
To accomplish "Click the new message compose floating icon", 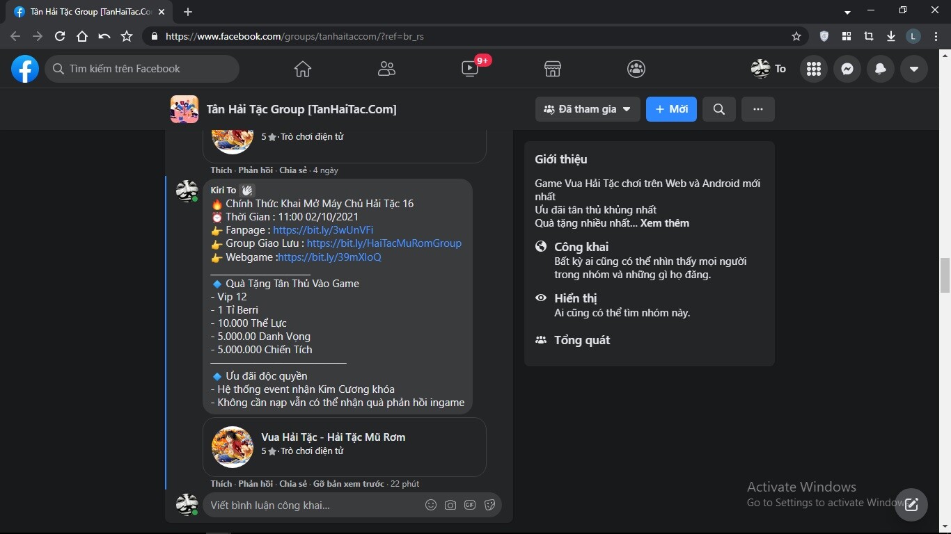I will [x=911, y=505].
